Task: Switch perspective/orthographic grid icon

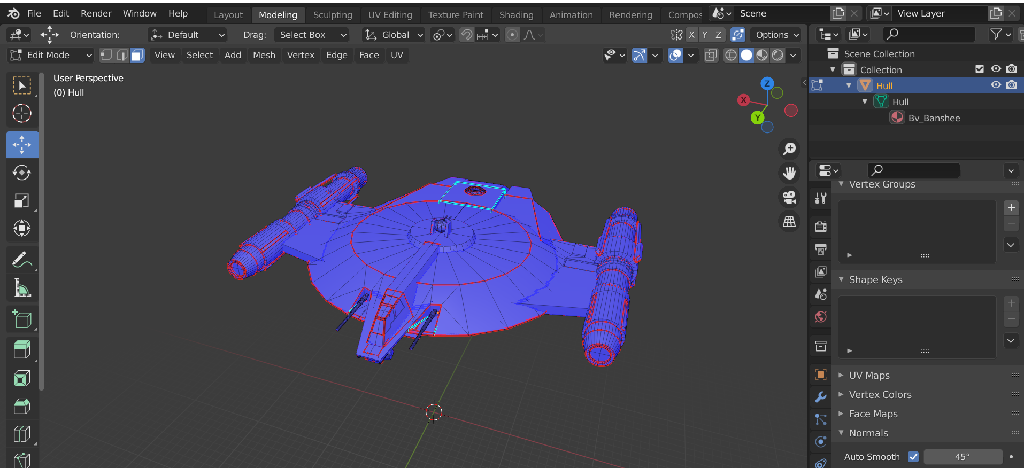Action: click(x=789, y=222)
